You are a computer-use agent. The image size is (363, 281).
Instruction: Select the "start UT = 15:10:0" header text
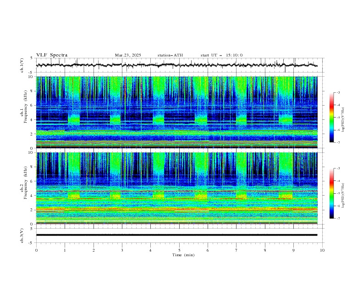point(221,55)
